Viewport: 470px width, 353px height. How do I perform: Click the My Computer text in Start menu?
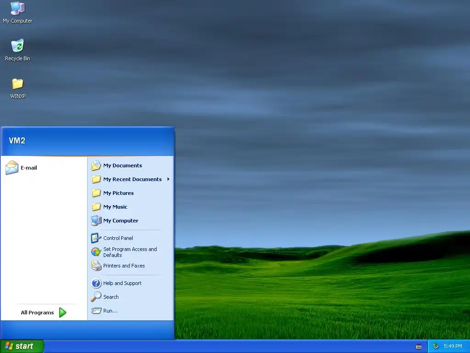pyautogui.click(x=121, y=221)
